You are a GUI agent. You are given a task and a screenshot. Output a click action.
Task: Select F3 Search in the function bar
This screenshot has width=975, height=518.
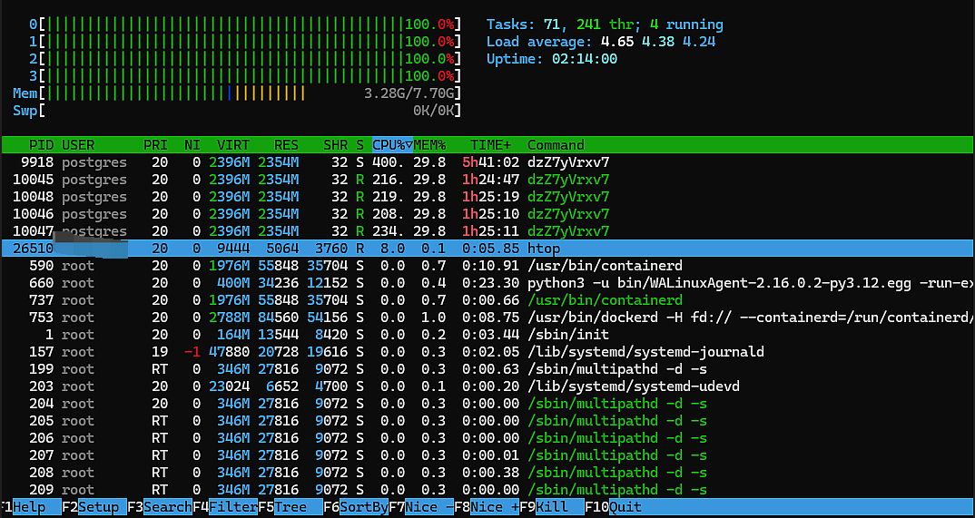[160, 507]
